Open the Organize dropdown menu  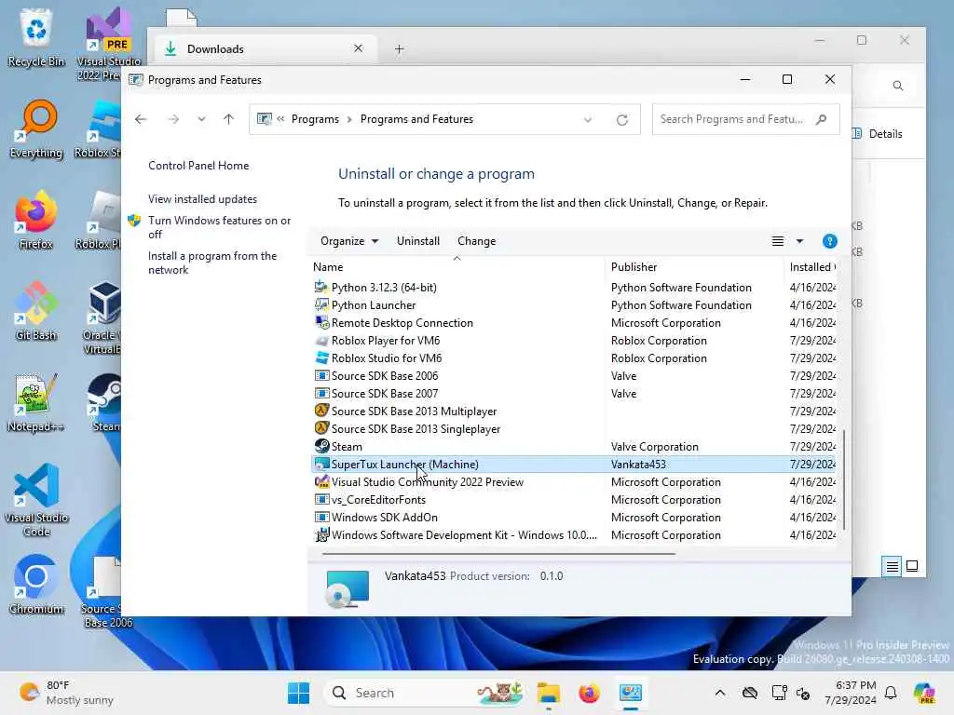click(349, 241)
